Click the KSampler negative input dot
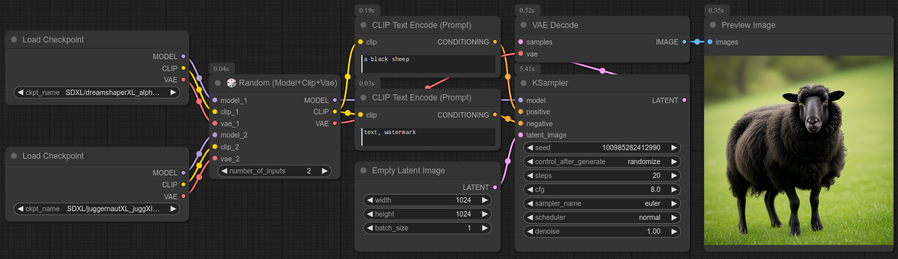Screen dimensions: 898x259 click(x=520, y=124)
